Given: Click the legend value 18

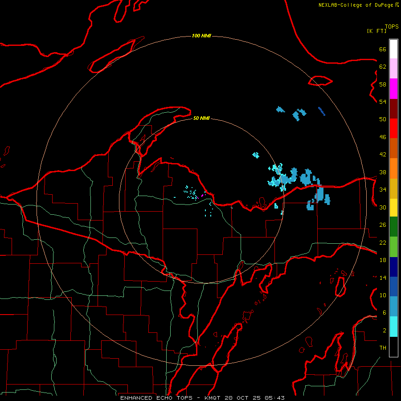Looking at the screenshot, I should [383, 260].
